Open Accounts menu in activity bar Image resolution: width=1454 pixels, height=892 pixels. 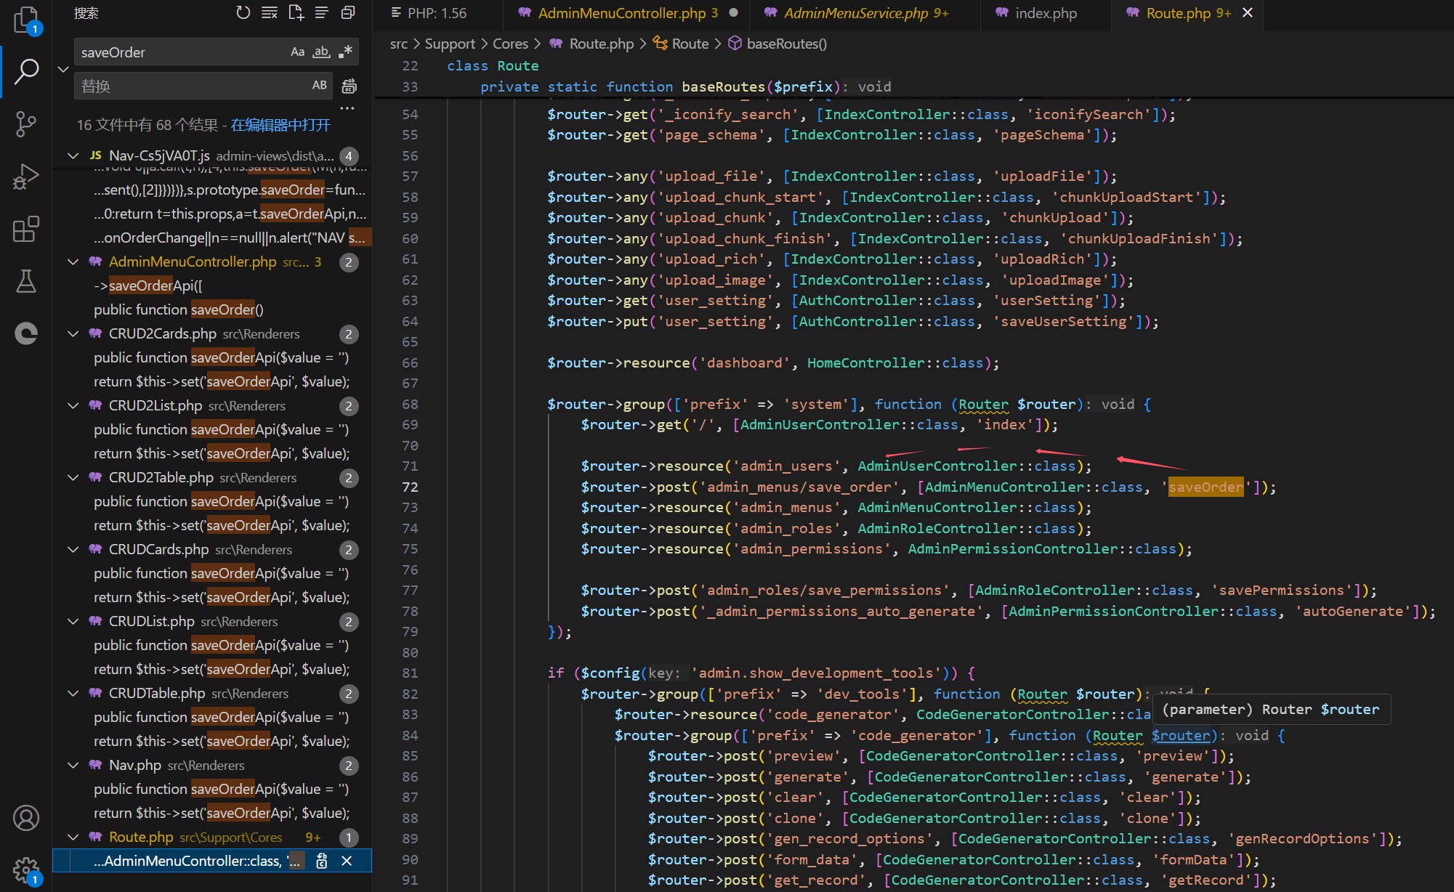[x=25, y=818]
